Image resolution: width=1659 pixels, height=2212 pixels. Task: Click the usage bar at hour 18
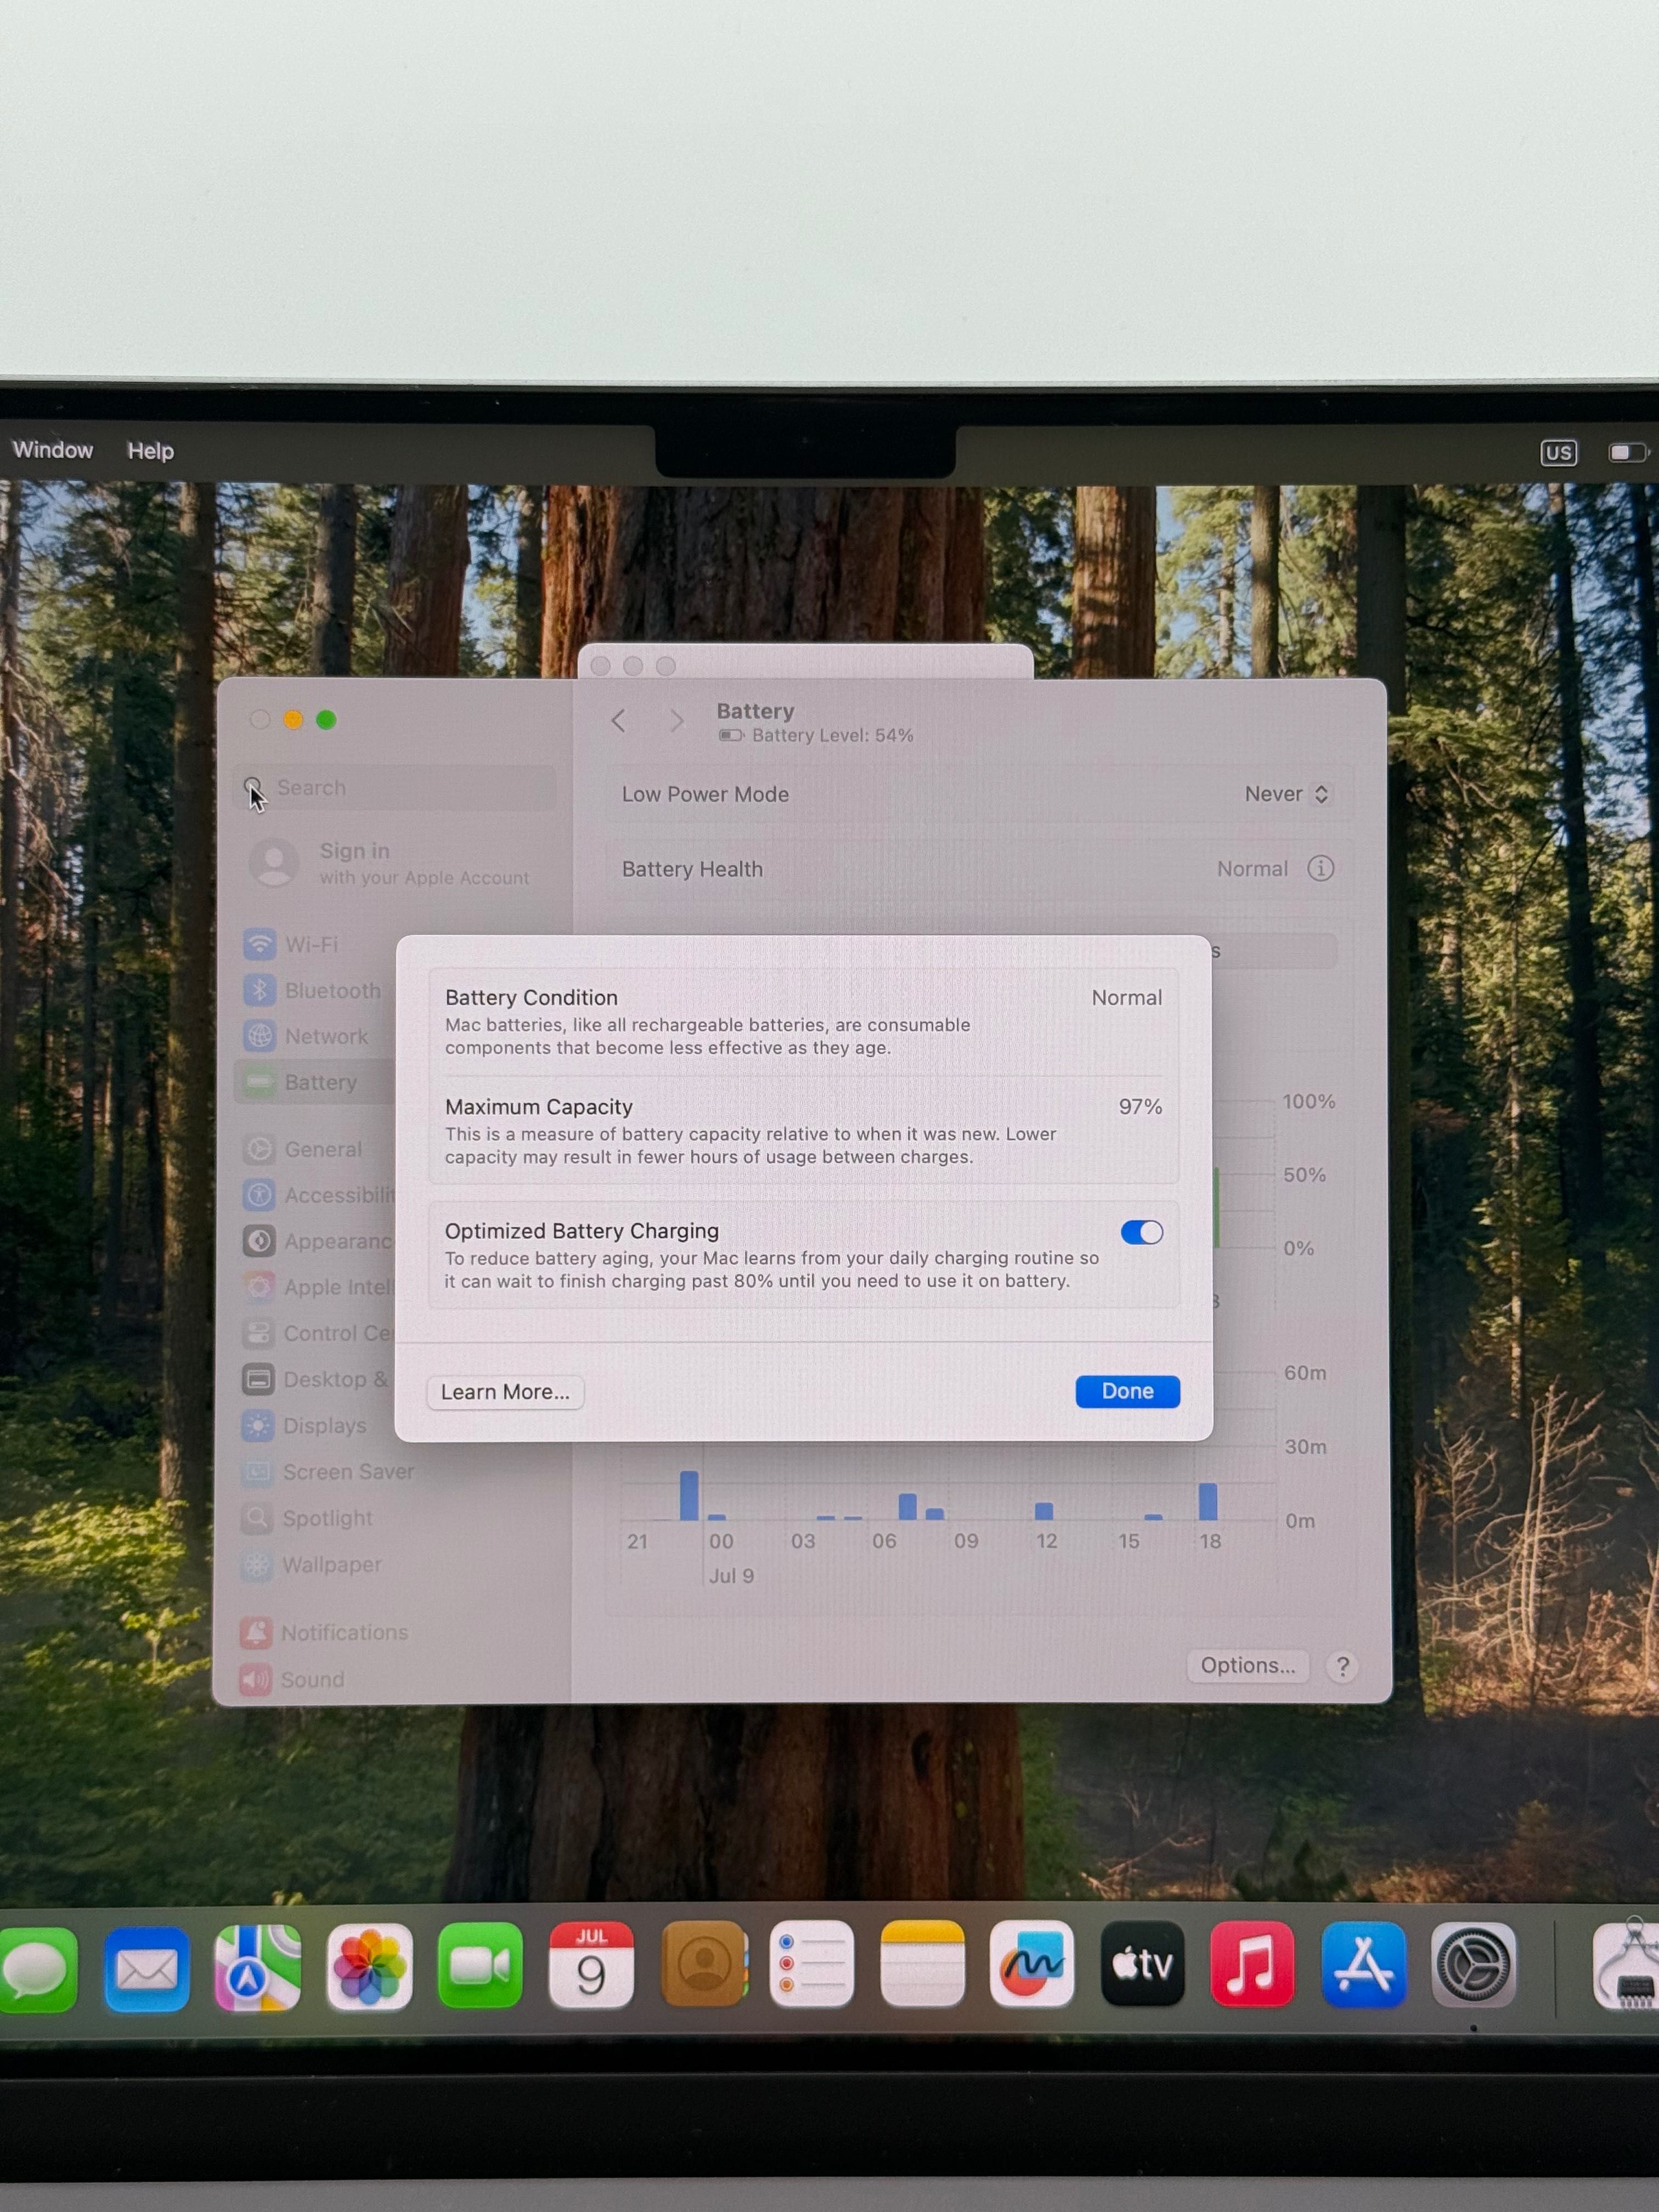tap(1208, 1502)
